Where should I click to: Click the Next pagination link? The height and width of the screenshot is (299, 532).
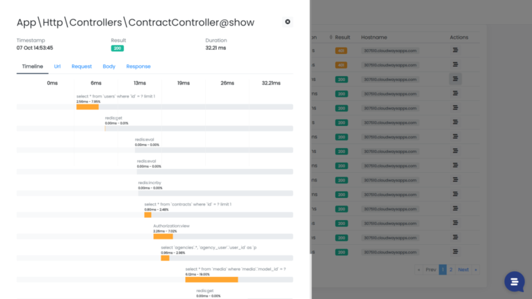pos(463,270)
